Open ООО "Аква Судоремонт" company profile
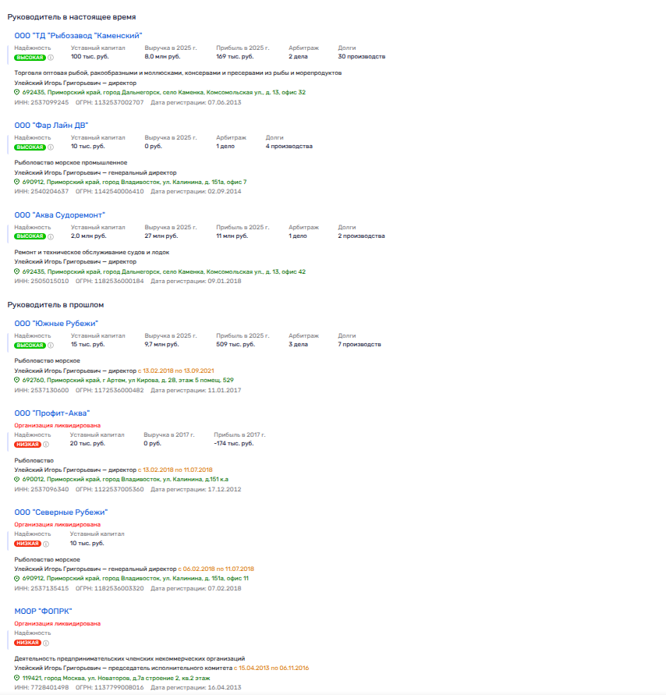The width and height of the screenshot is (666, 695). [x=60, y=215]
